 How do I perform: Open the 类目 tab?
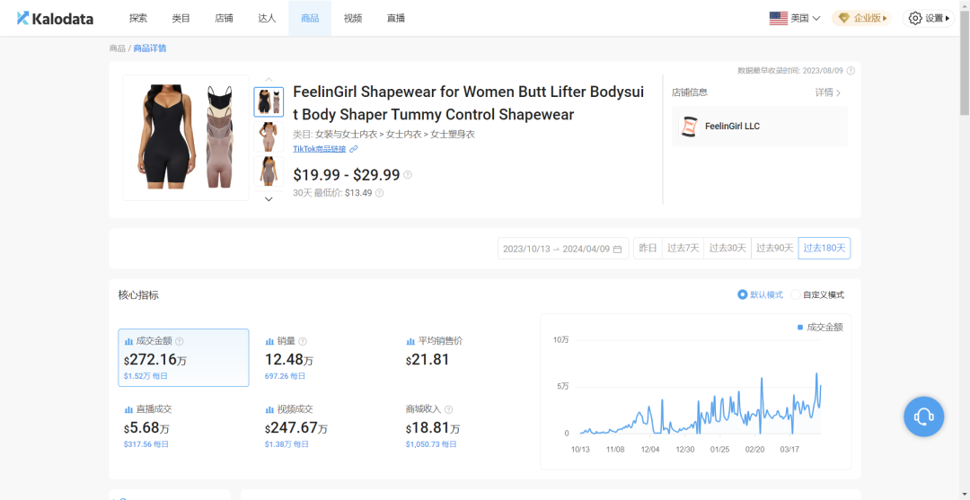[181, 18]
